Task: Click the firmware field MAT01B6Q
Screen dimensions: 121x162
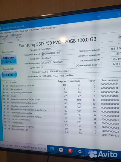Action: point(58,49)
